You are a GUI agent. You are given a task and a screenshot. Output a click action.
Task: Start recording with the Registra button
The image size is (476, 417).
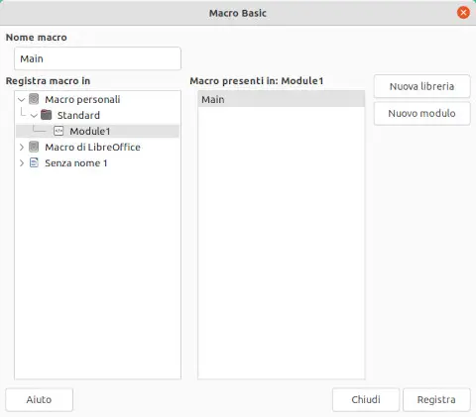click(436, 399)
